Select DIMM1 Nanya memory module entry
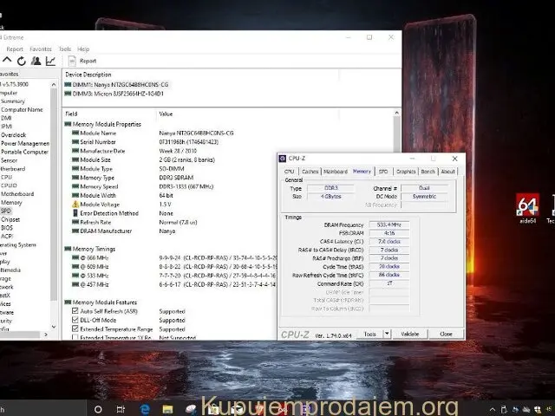 [x=108, y=85]
